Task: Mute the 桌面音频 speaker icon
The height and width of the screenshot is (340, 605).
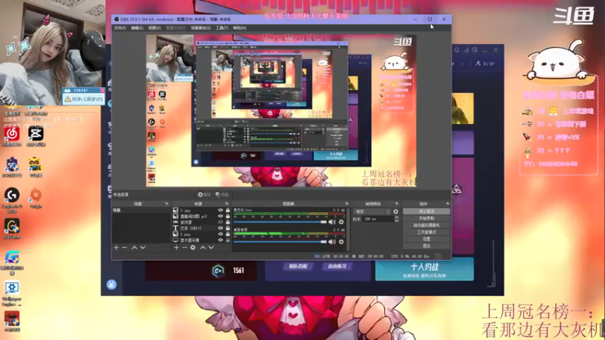Action: point(332,242)
